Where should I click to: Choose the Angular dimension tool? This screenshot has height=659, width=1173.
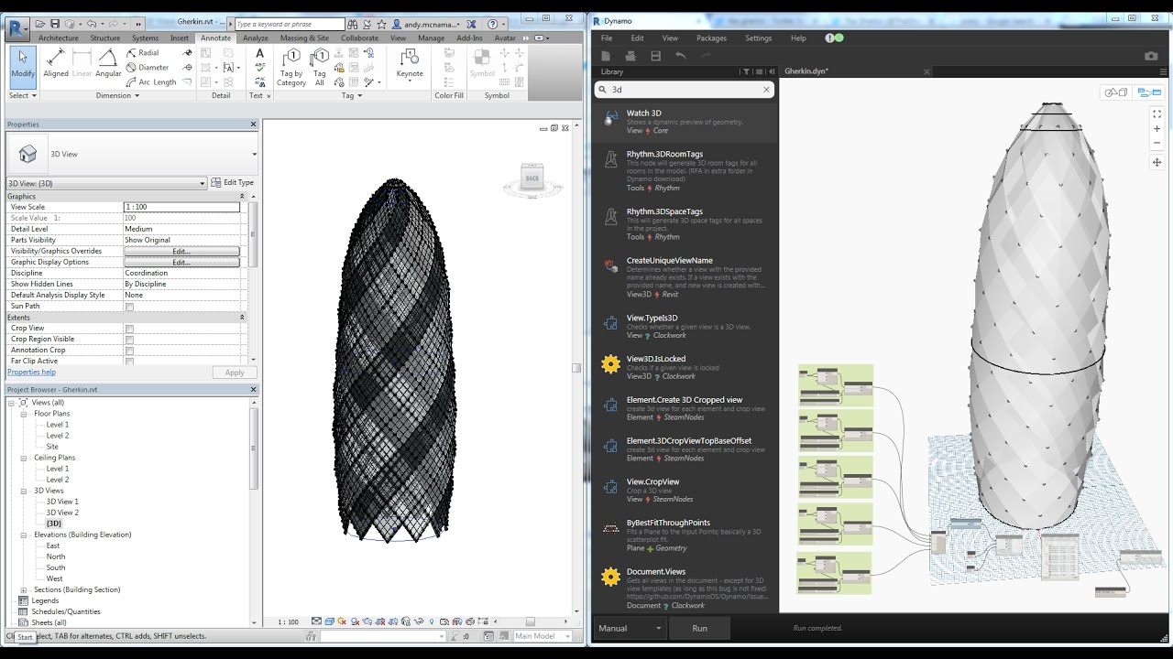point(108,64)
